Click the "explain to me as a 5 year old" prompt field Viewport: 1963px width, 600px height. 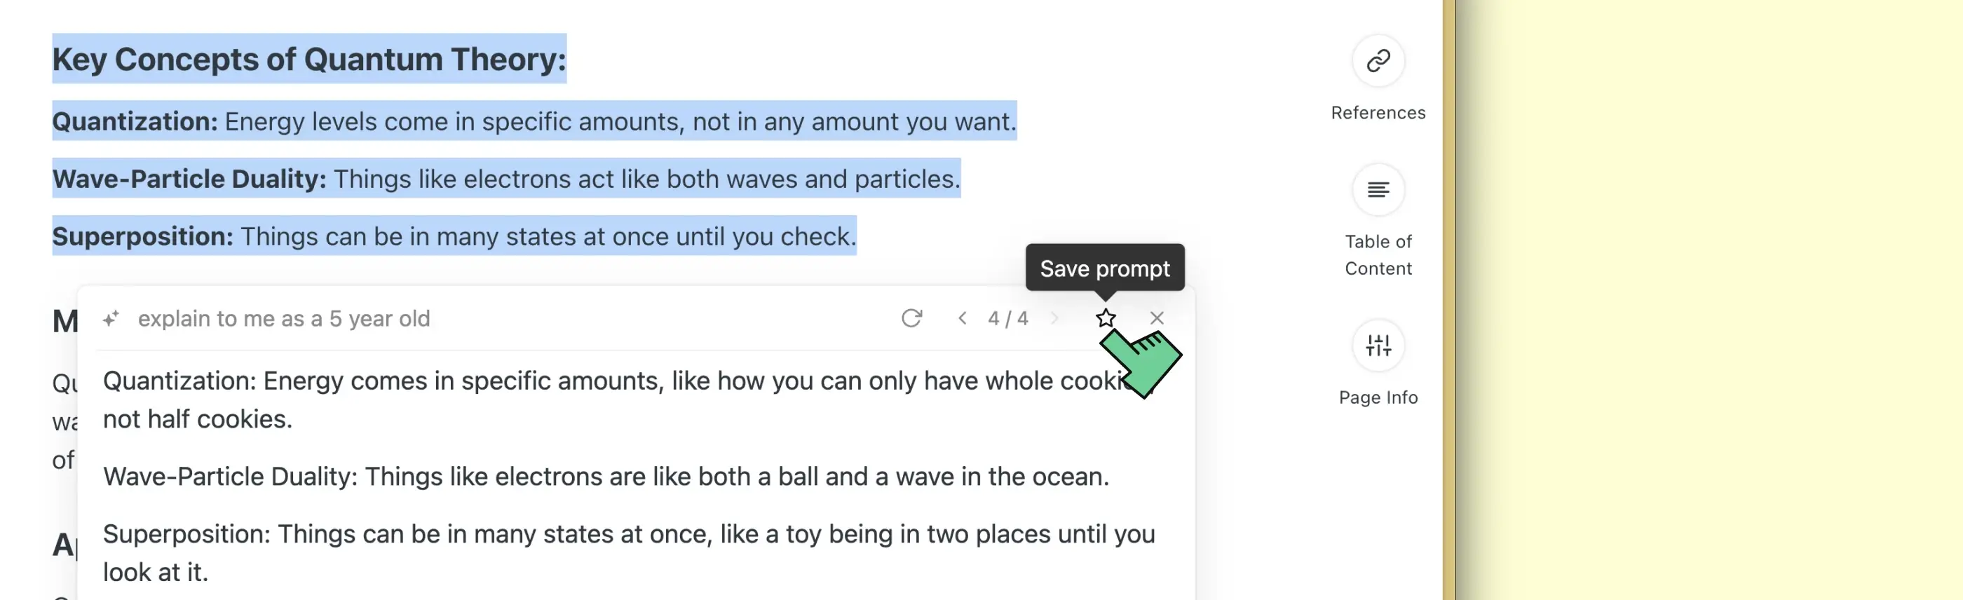283,318
